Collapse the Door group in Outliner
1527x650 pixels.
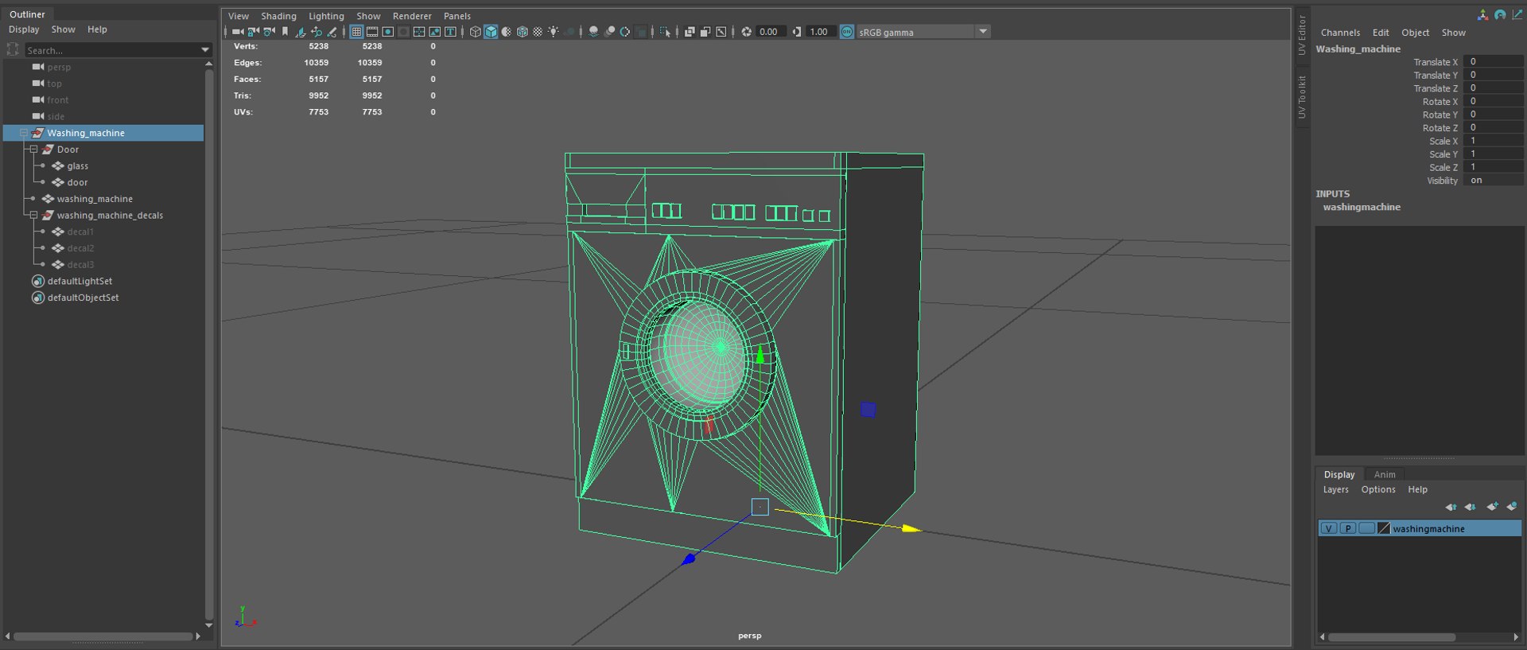click(33, 150)
